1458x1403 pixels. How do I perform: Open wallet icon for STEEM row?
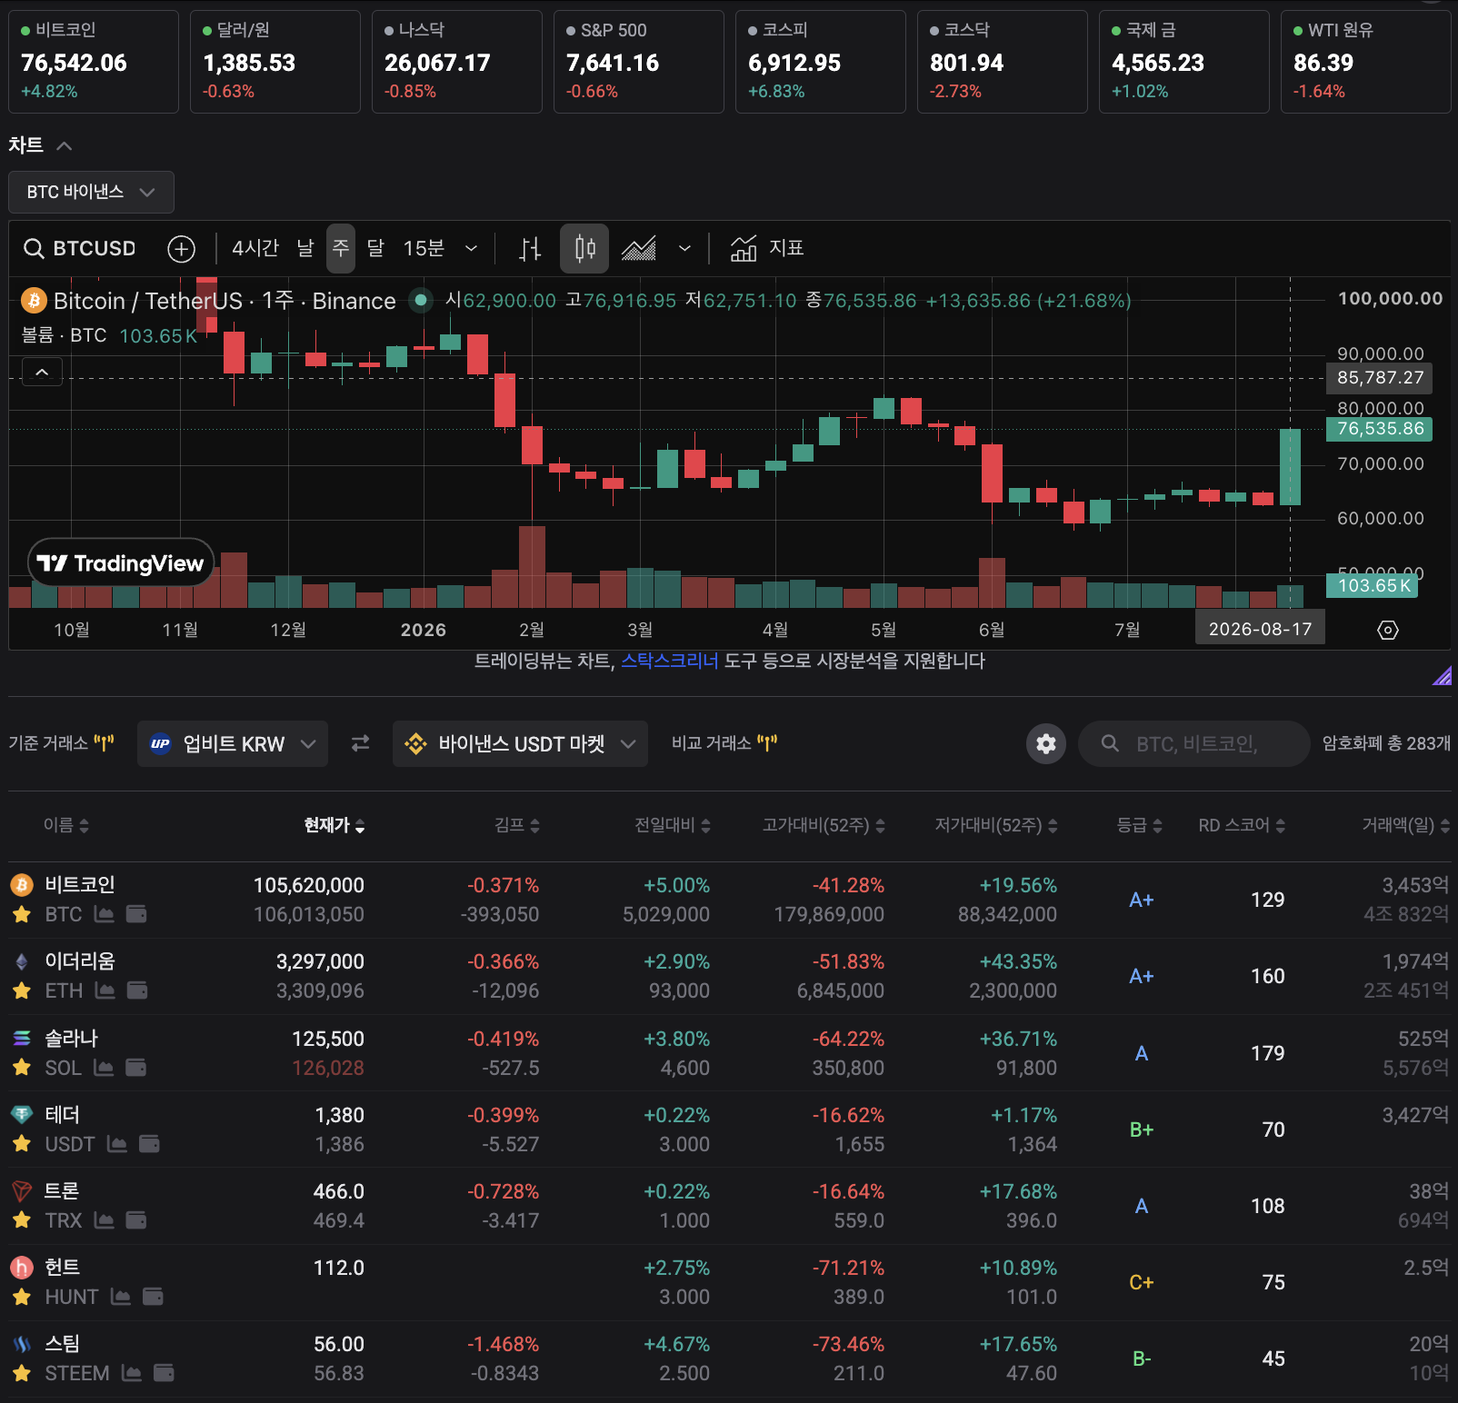point(164,1372)
